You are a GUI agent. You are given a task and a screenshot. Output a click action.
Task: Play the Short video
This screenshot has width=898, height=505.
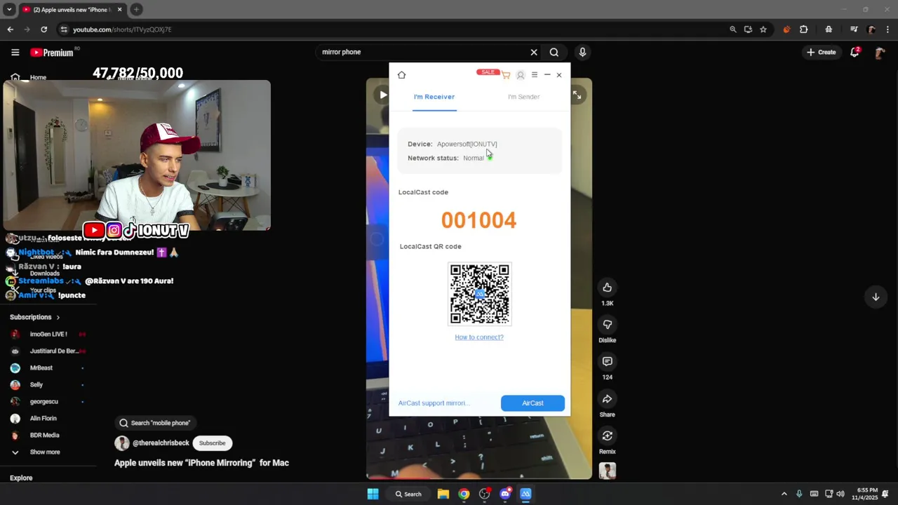click(x=382, y=95)
